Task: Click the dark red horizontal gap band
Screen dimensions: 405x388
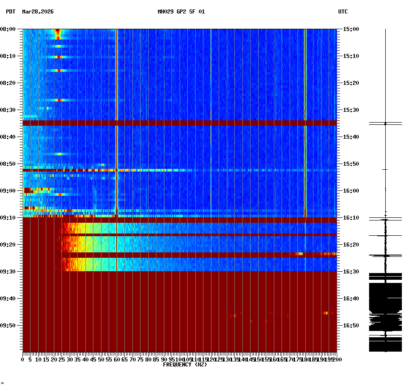Action: click(x=180, y=122)
